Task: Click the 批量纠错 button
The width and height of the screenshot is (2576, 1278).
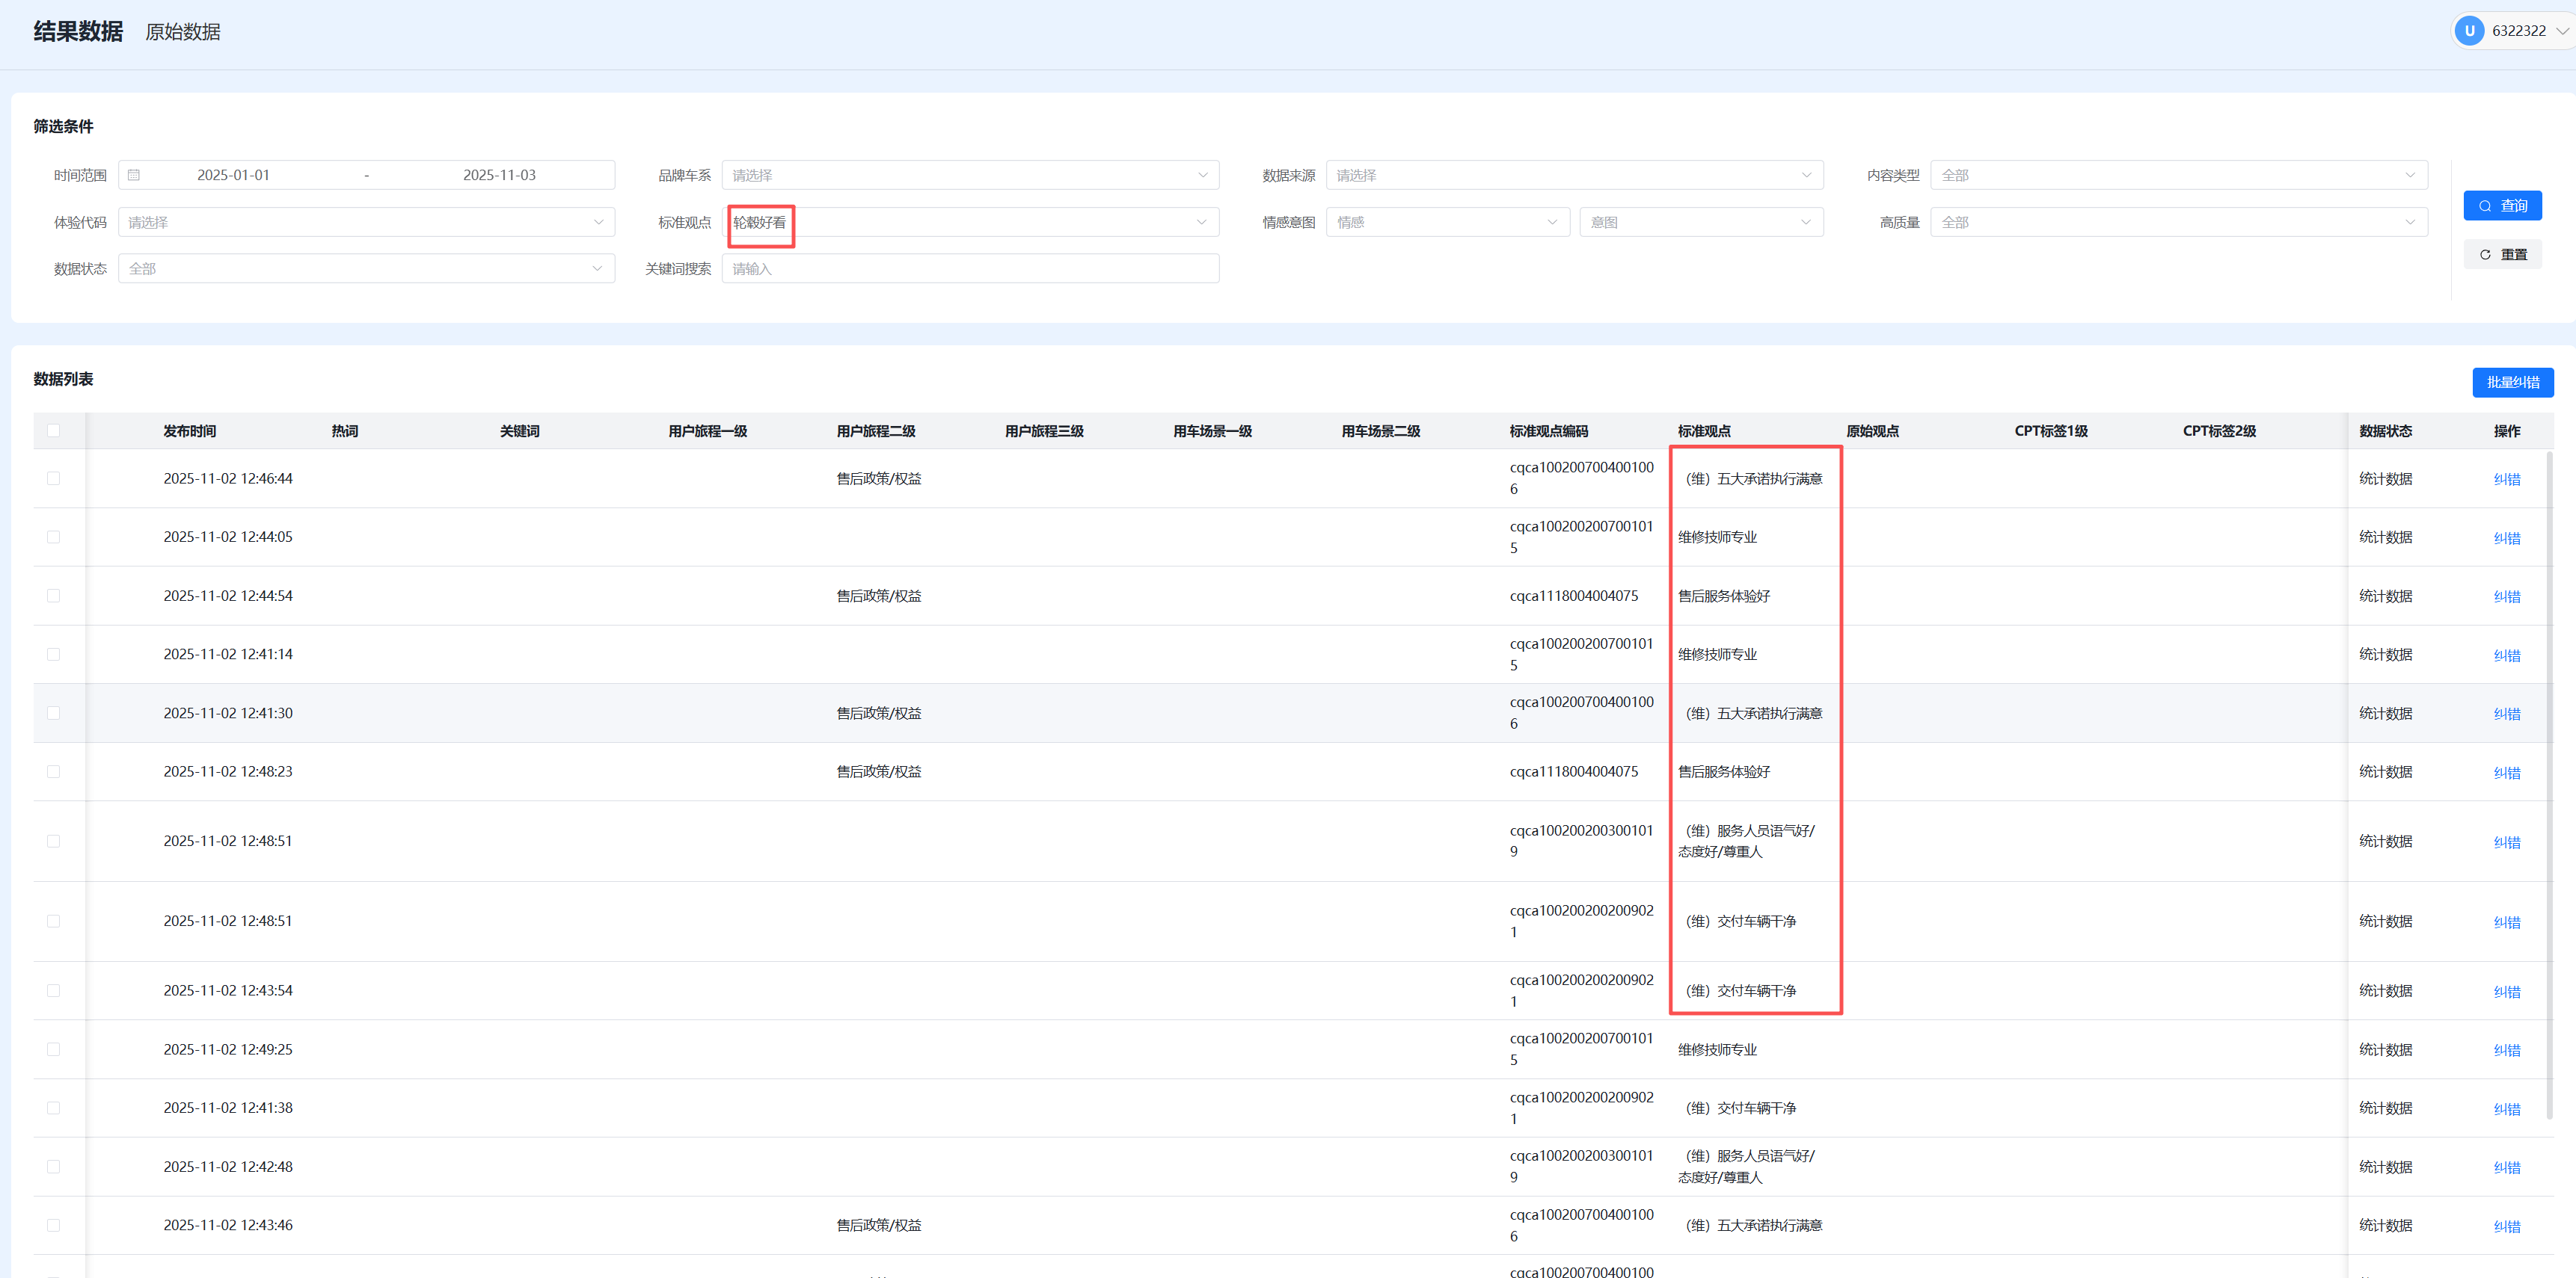Action: (2512, 383)
